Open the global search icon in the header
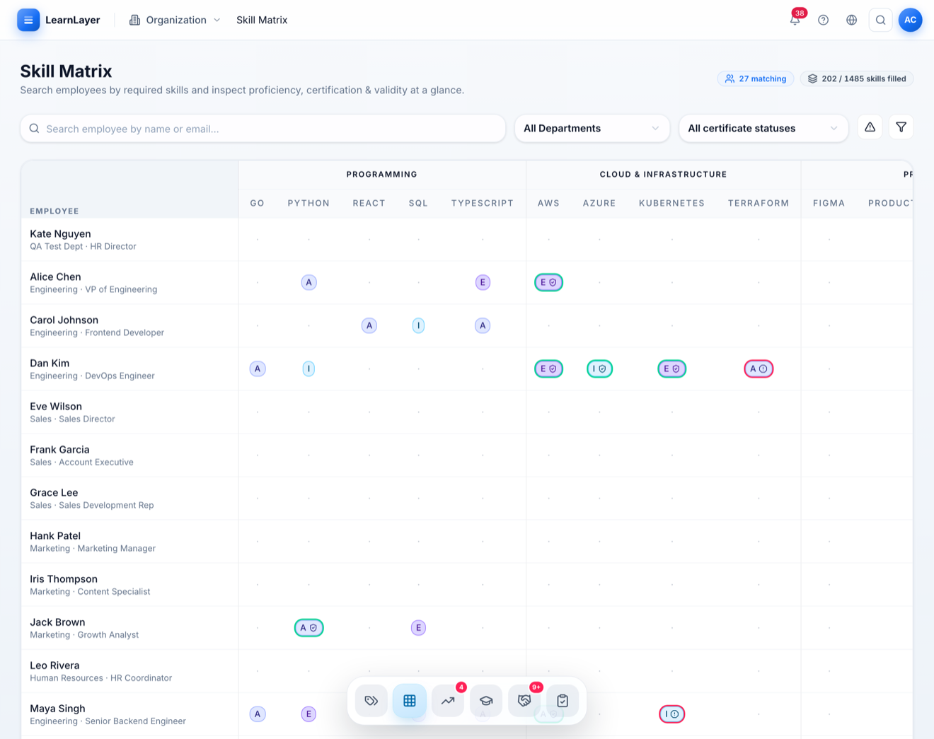Image resolution: width=934 pixels, height=739 pixels. [880, 20]
